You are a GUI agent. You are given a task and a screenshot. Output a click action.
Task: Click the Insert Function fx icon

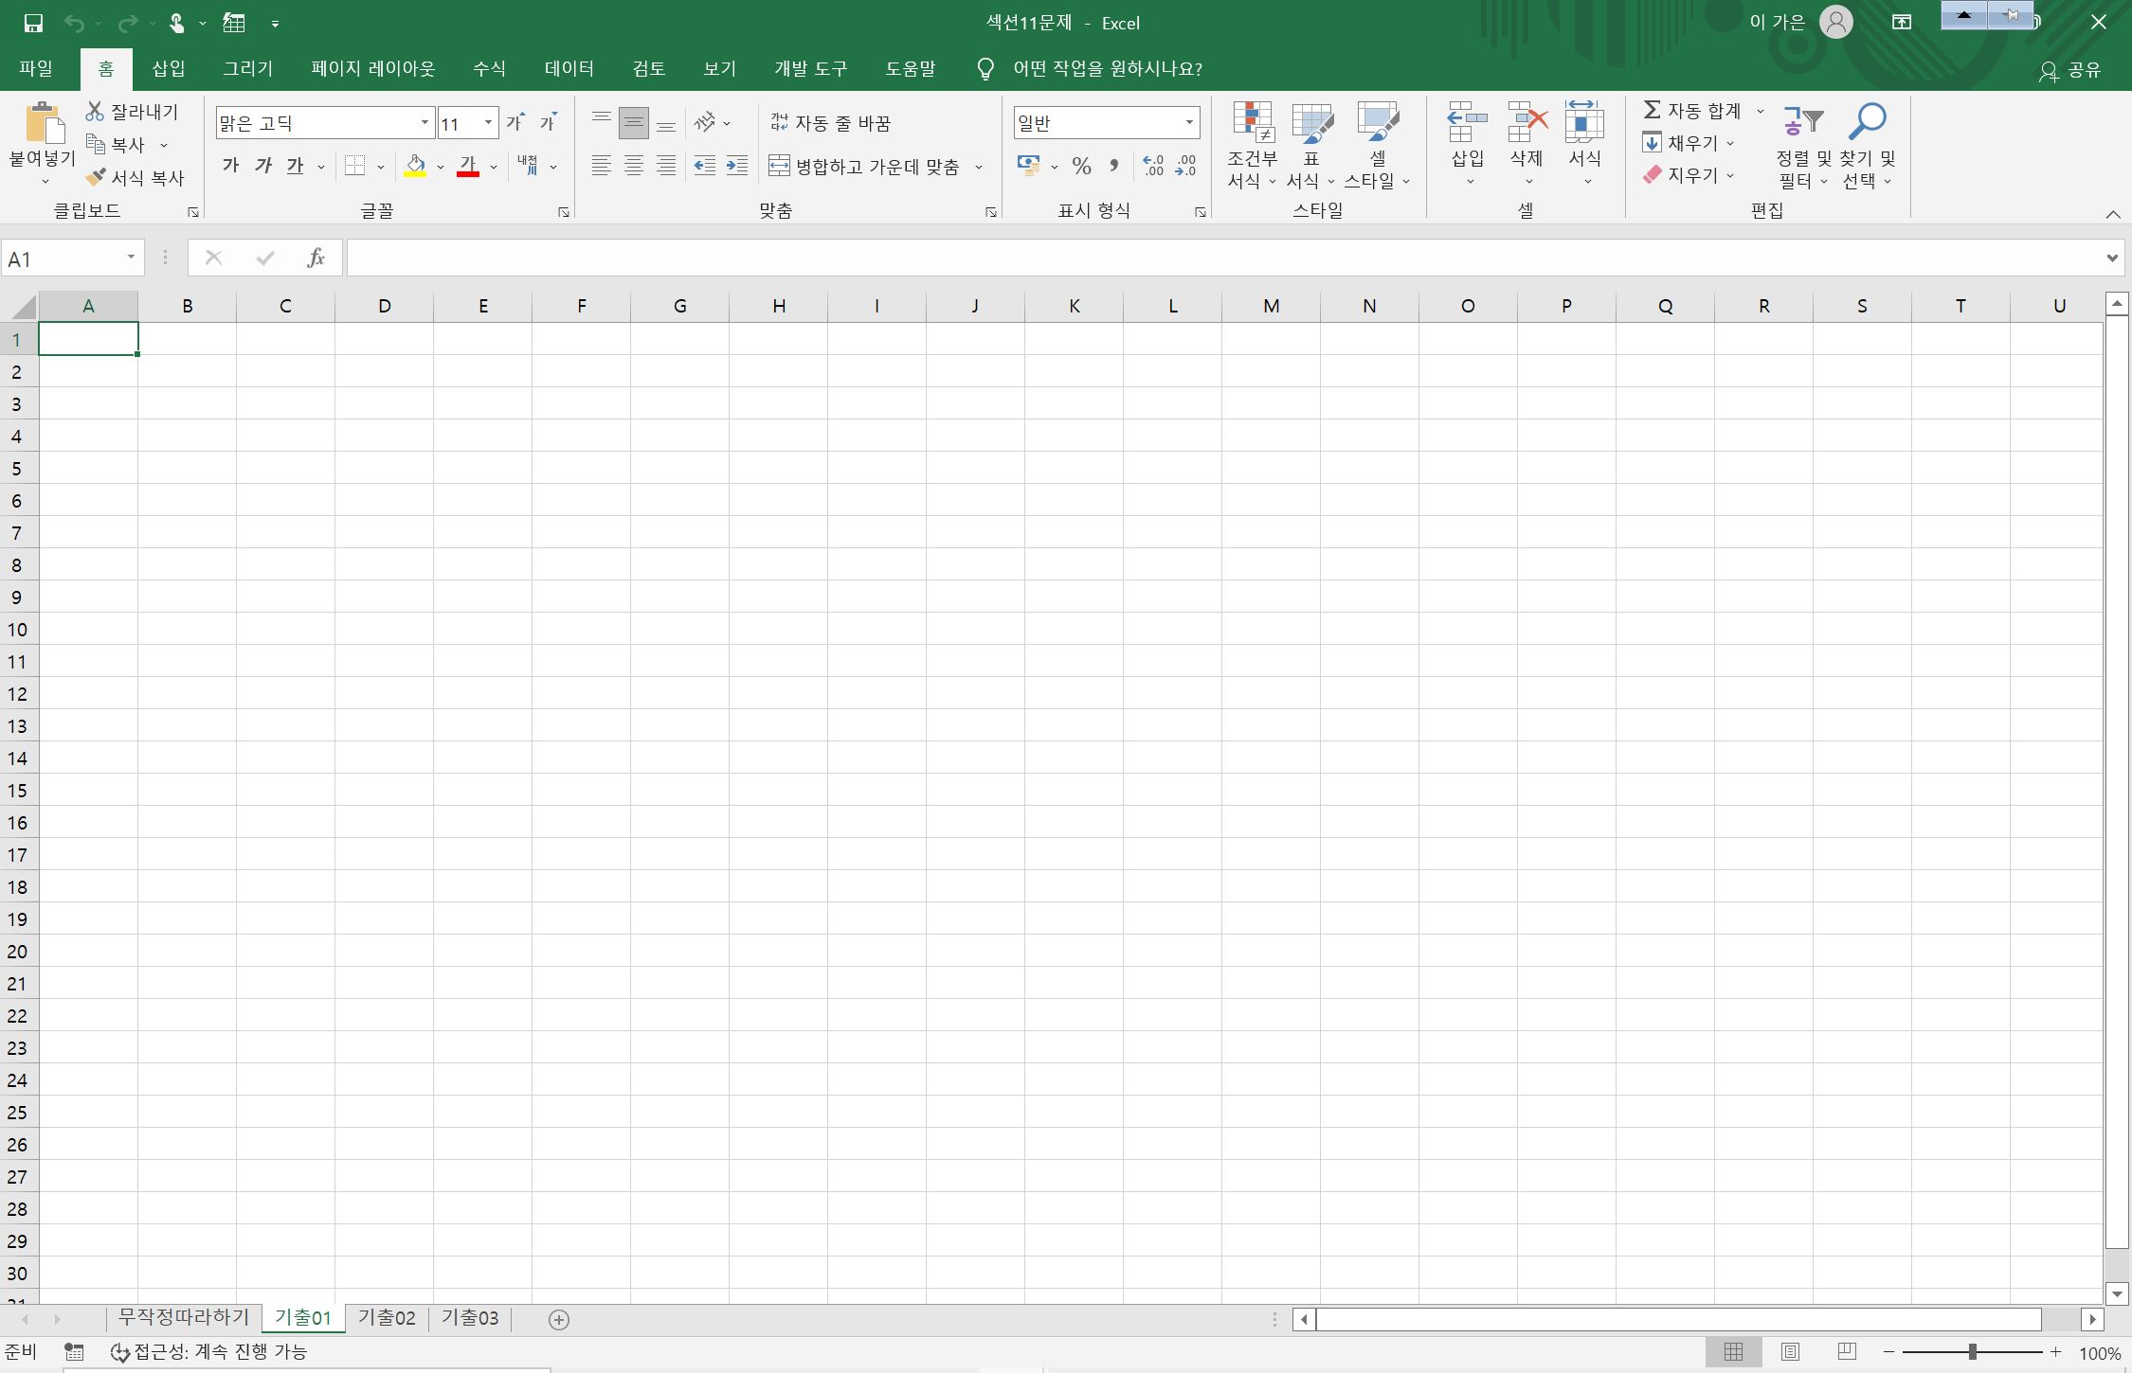(316, 258)
